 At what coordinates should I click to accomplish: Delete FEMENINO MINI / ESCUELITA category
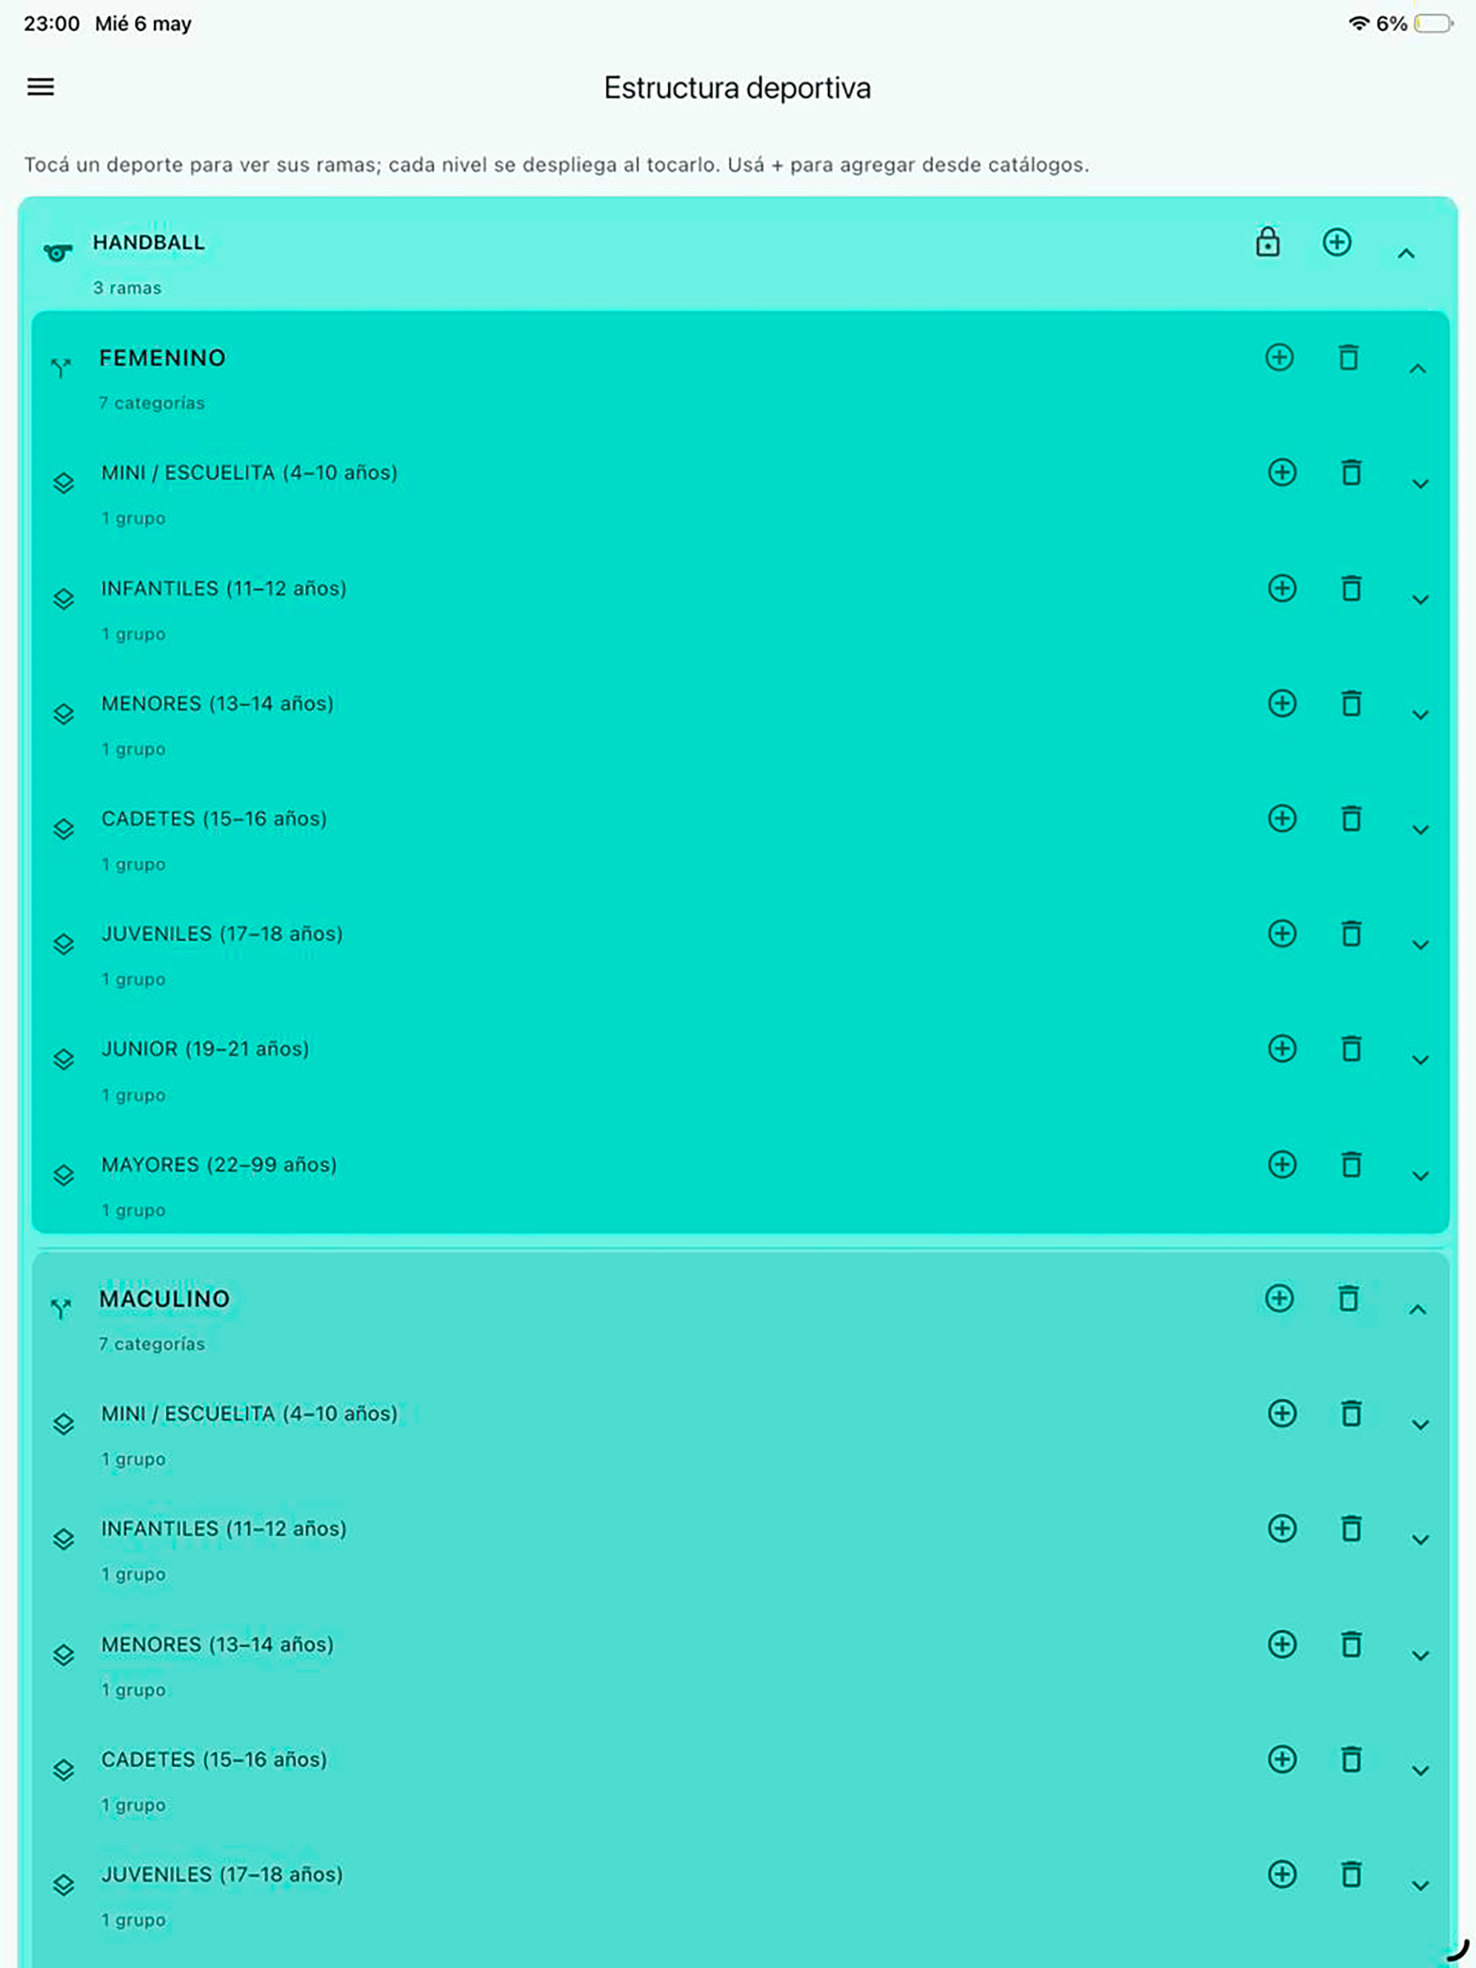1352,473
